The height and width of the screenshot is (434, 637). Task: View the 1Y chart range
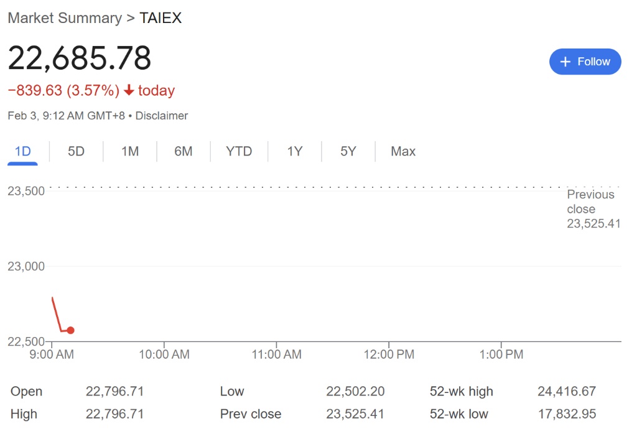point(294,152)
